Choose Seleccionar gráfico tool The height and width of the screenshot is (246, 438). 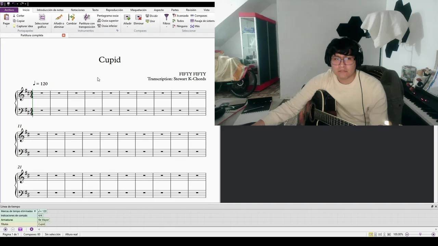coord(42,21)
